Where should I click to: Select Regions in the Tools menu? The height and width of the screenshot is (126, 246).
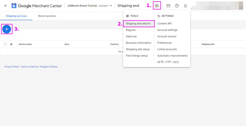click(x=131, y=30)
